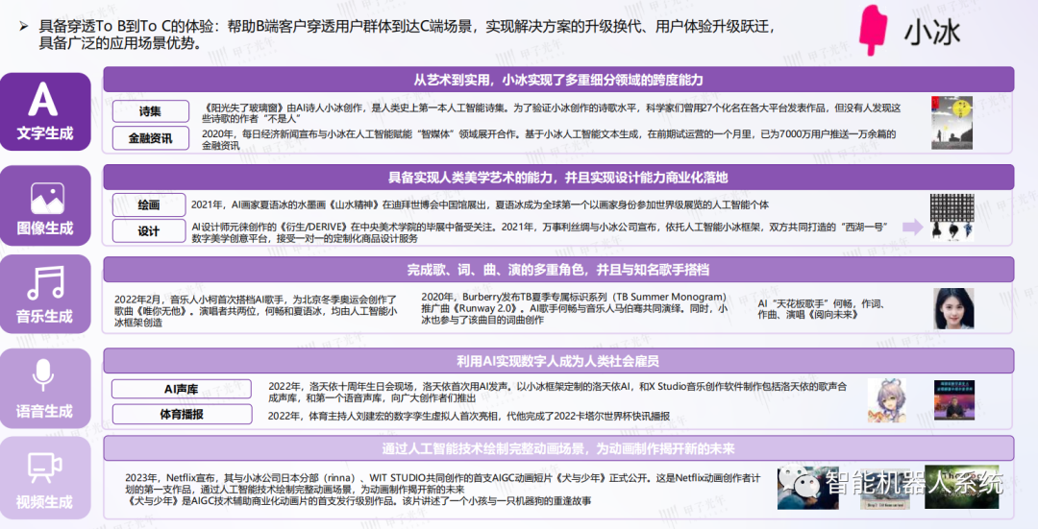Click the 图像生成 category label
1038x529 pixels.
tap(45, 228)
